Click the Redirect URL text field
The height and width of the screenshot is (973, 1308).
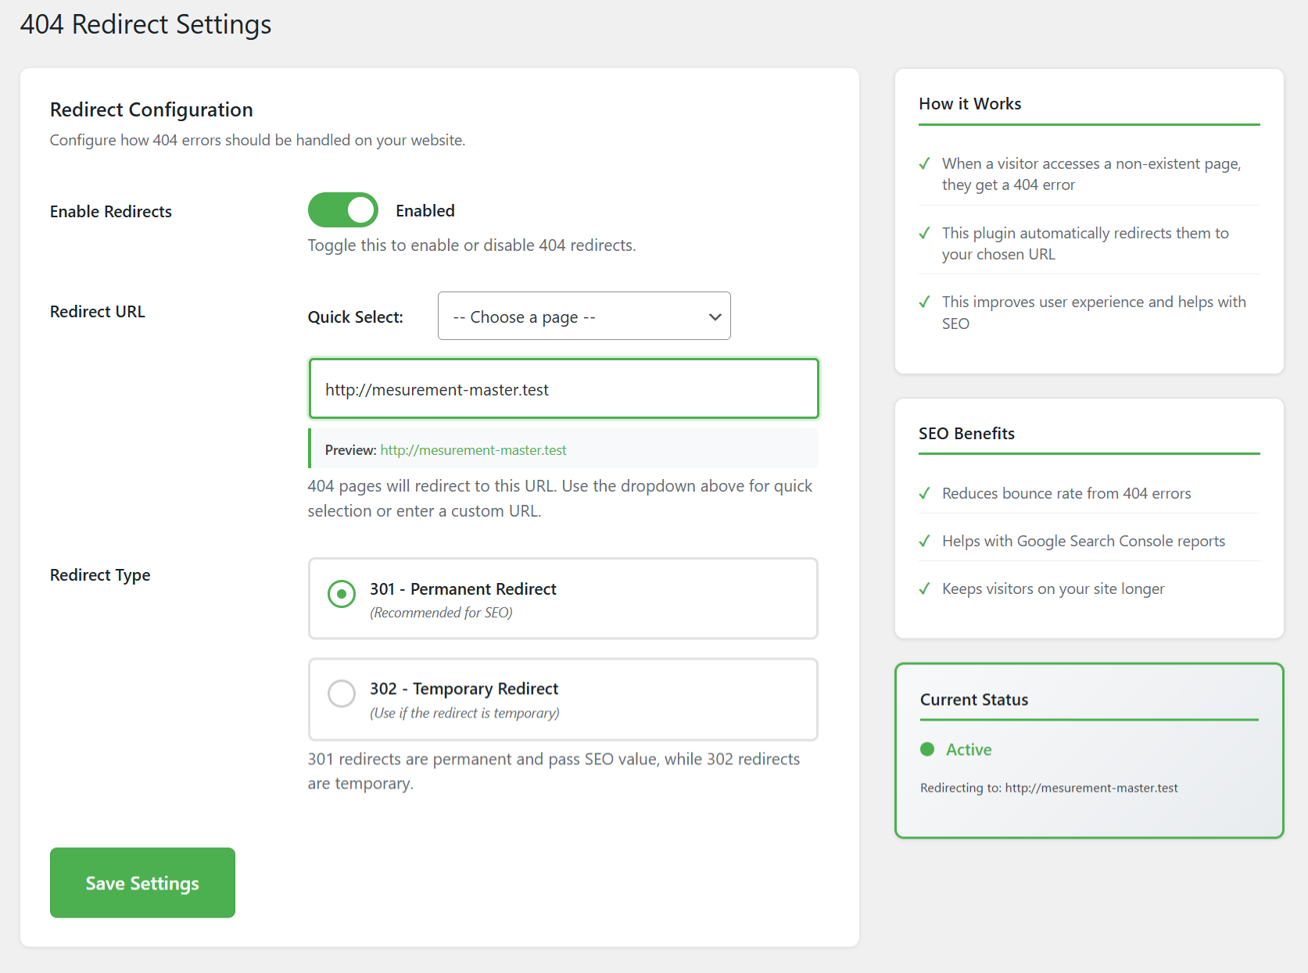coord(563,389)
